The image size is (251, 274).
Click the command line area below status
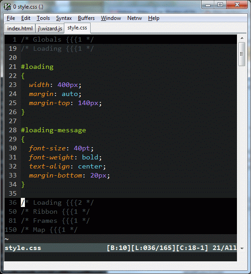pos(121,257)
